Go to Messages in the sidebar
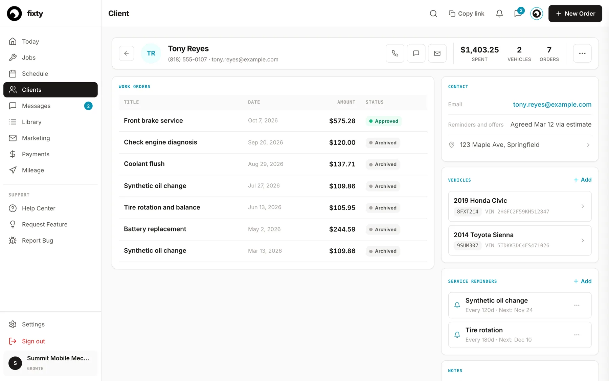This screenshot has height=381, width=609. [x=50, y=106]
